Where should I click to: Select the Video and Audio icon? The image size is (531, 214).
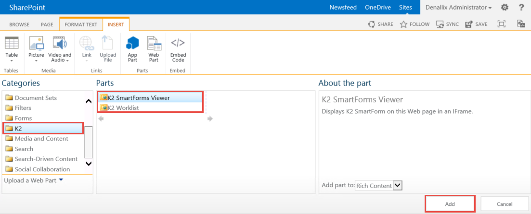coord(60,44)
